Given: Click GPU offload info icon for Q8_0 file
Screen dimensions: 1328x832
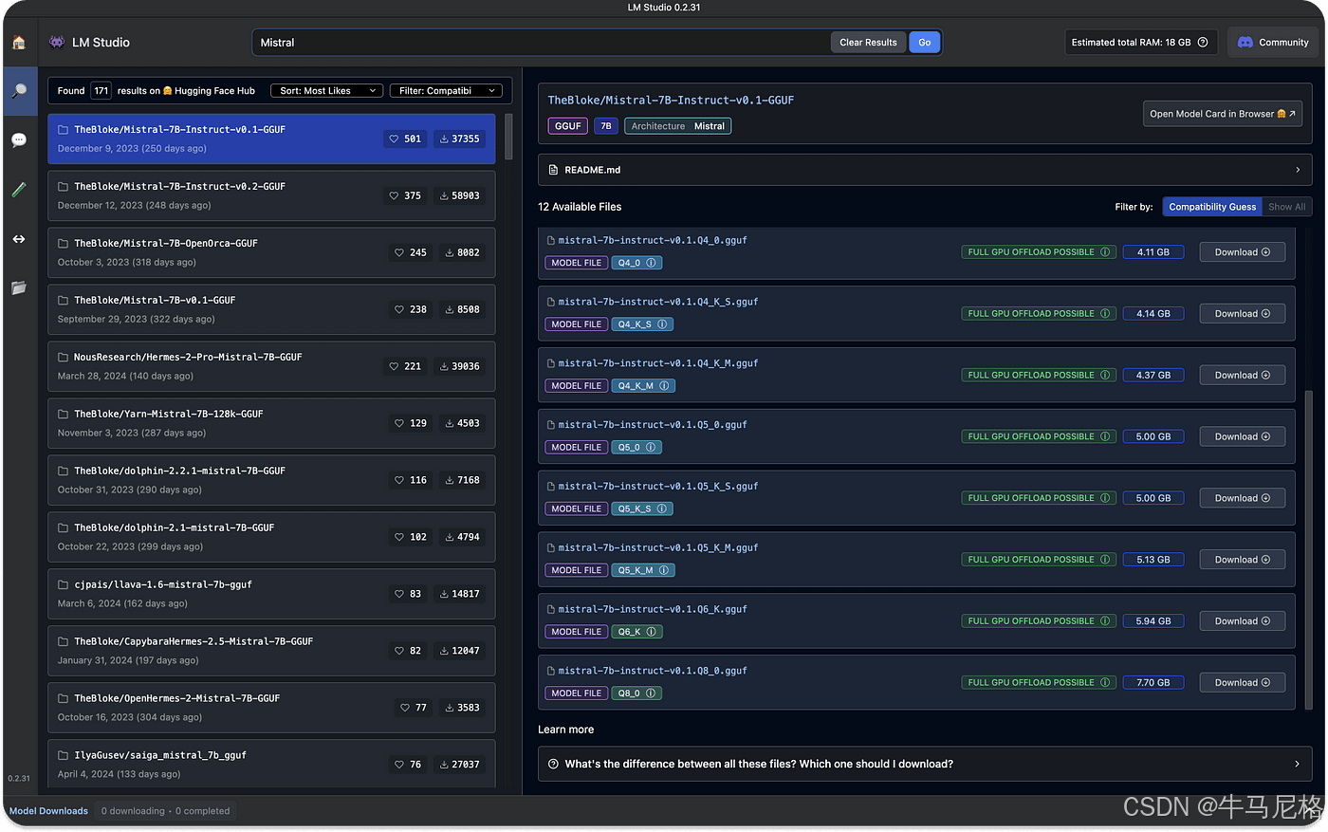Looking at the screenshot, I should pyautogui.click(x=1105, y=682).
